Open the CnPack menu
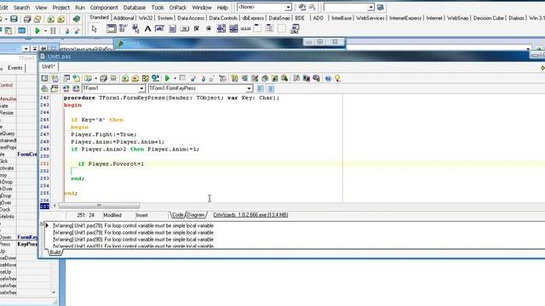Image resolution: width=545 pixels, height=306 pixels. pos(178,8)
